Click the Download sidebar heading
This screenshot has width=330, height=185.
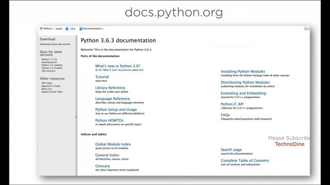coord(47,39)
